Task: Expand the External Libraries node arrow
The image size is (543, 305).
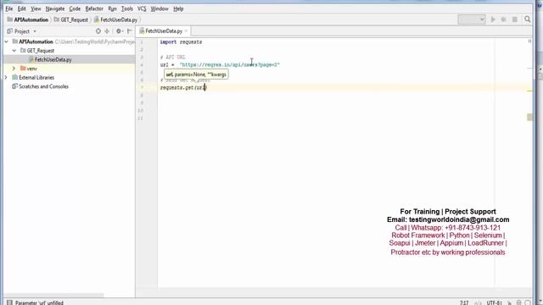Action: coord(6,77)
